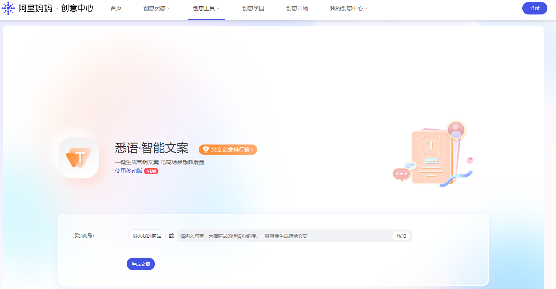
Task: Click the Alimama snowflake logo icon
Action: (8, 8)
